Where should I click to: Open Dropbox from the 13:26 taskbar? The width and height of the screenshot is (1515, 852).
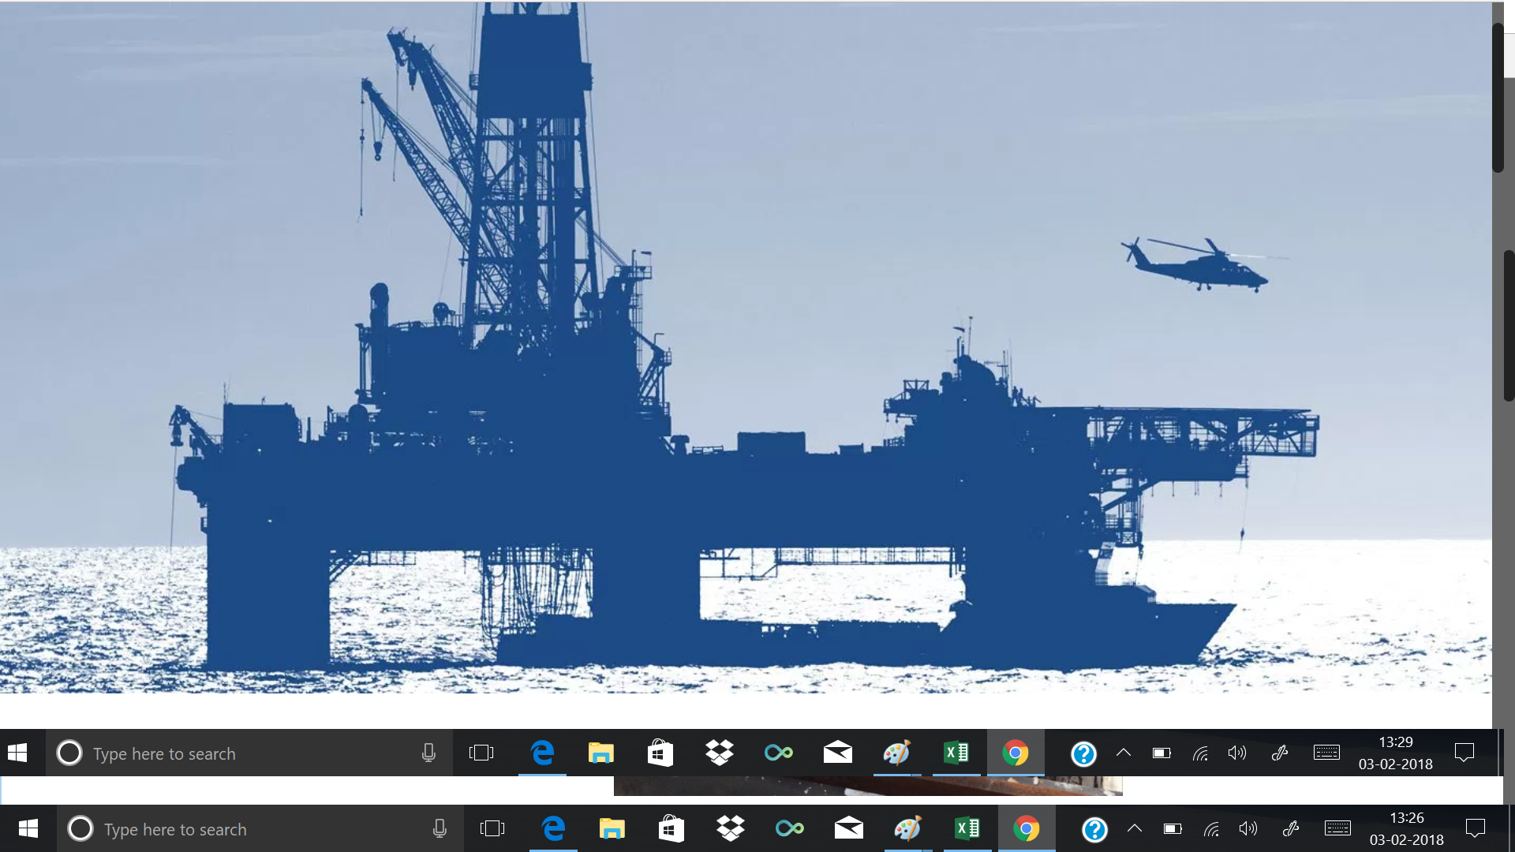click(x=731, y=828)
